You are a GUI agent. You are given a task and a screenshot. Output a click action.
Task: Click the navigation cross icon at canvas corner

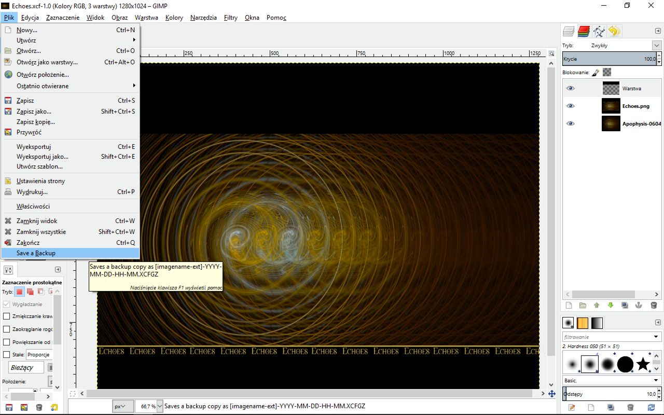(552, 394)
